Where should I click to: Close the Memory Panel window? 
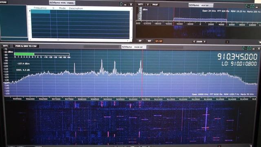[x=131, y=4]
